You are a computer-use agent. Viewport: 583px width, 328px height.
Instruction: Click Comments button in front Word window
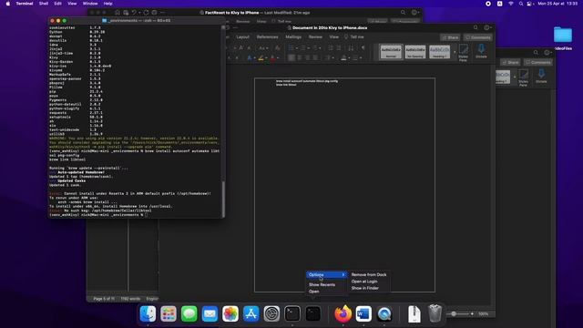click(x=477, y=37)
